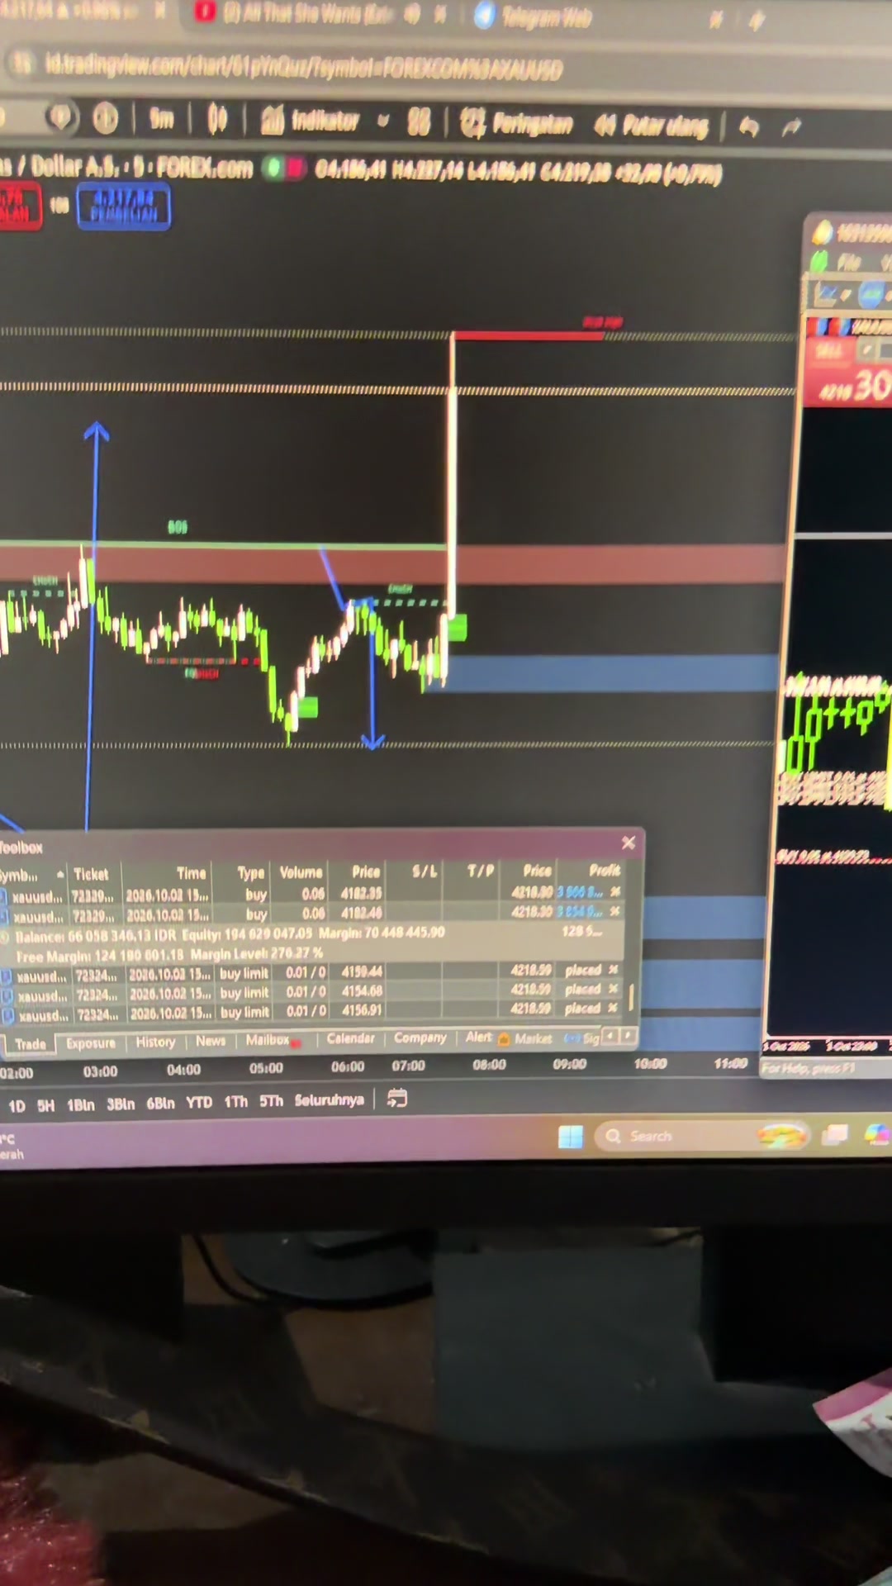
Task: Delete the buy limit order at 4159.44
Action: (x=613, y=969)
